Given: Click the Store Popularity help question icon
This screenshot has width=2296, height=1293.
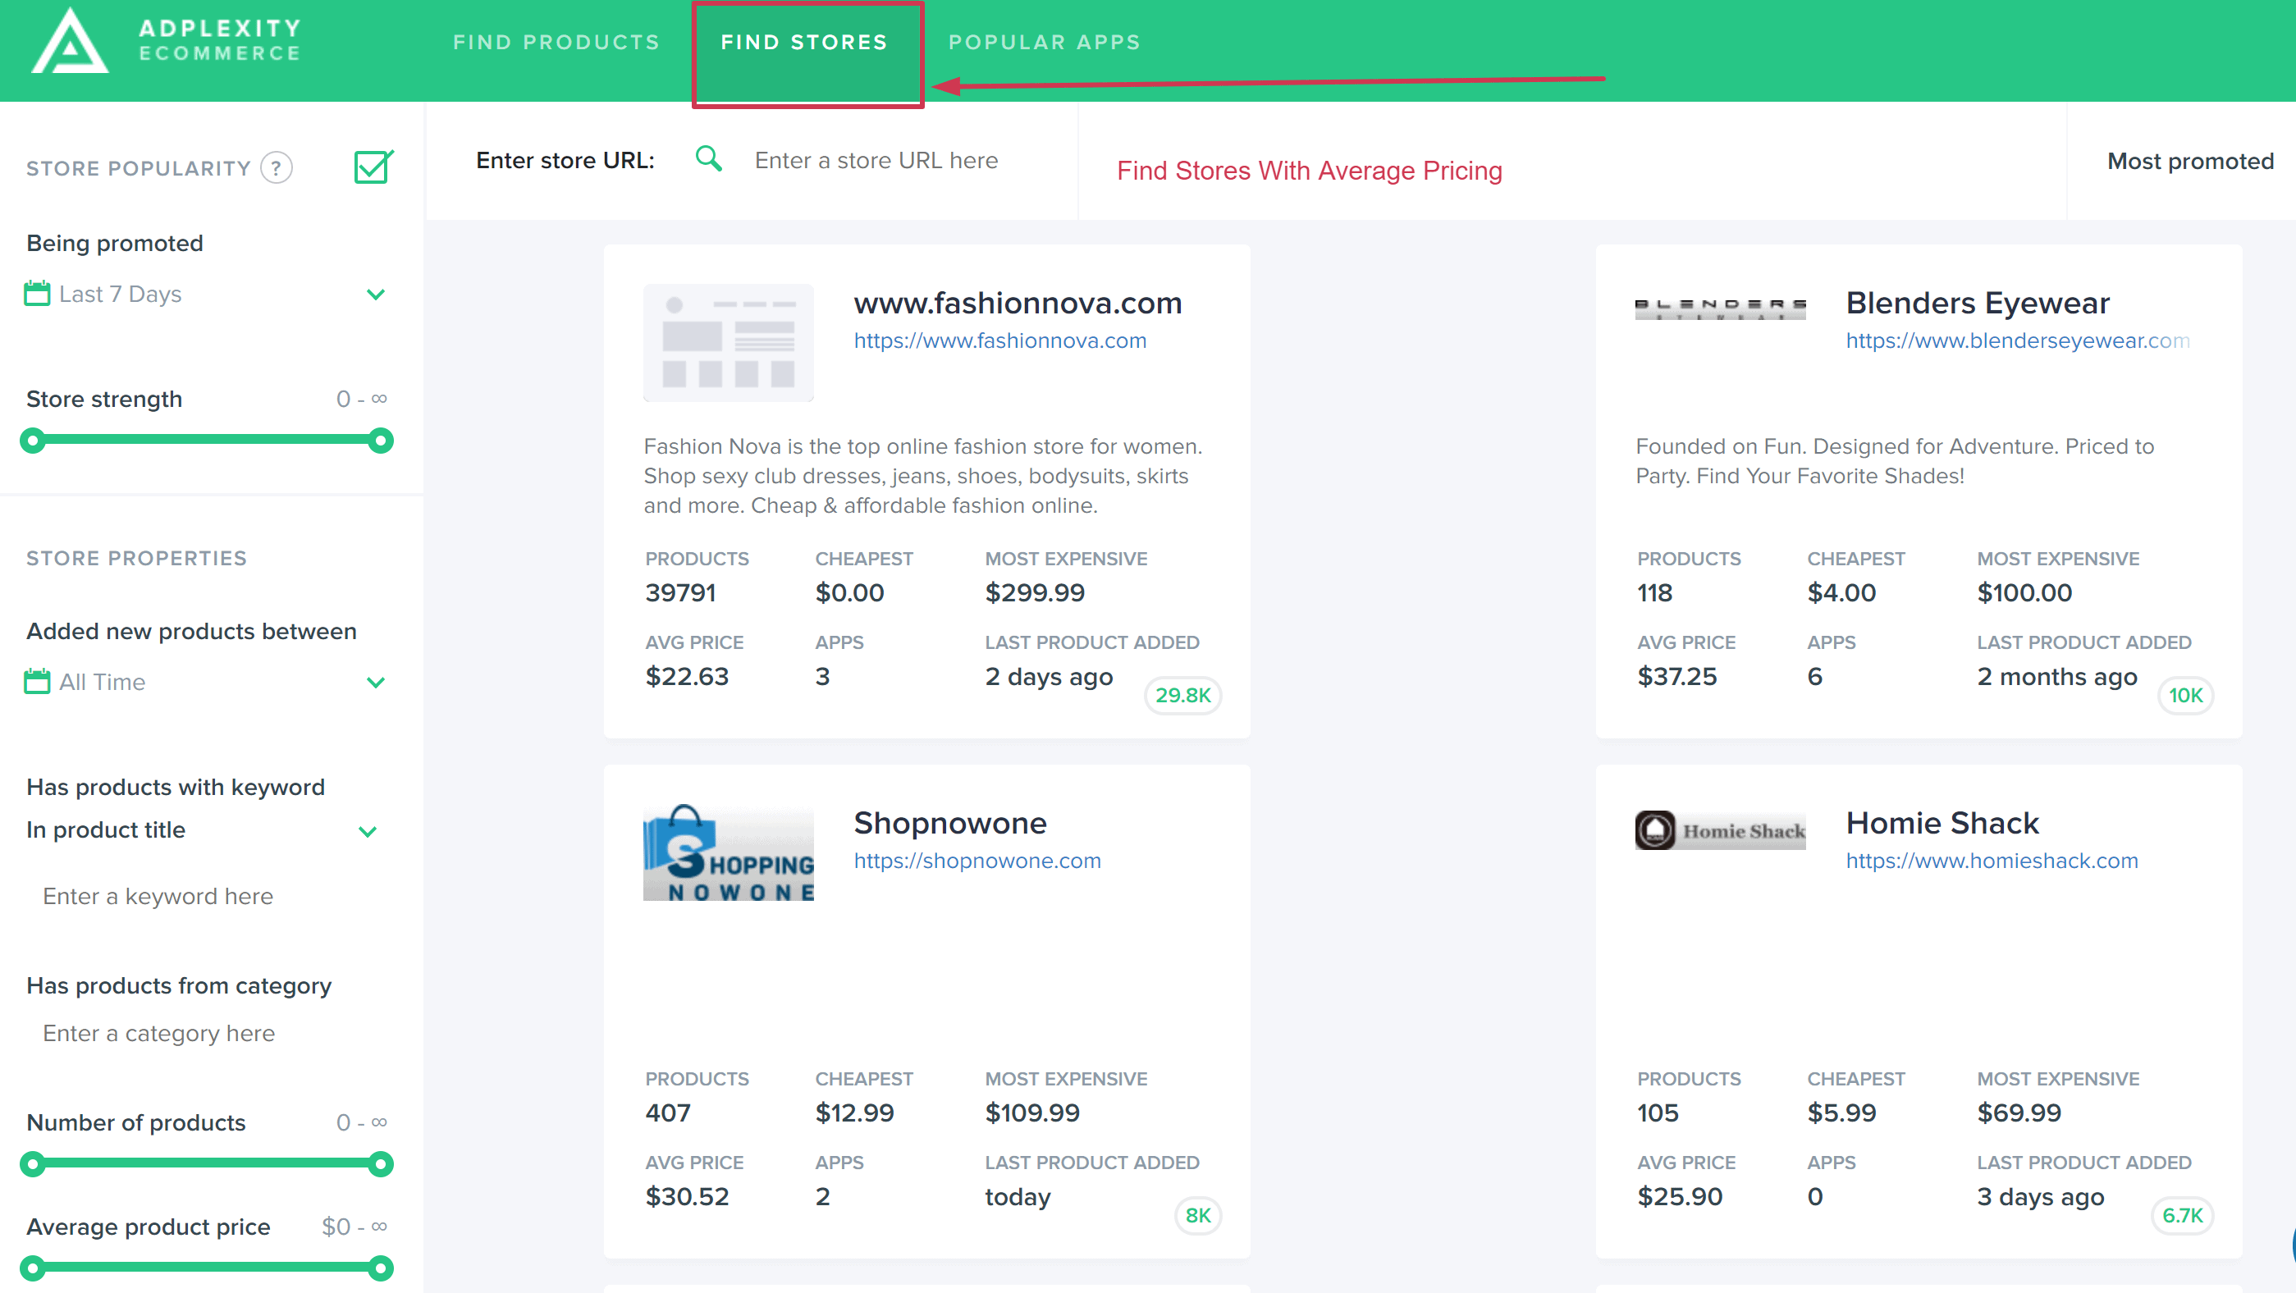Looking at the screenshot, I should point(277,168).
